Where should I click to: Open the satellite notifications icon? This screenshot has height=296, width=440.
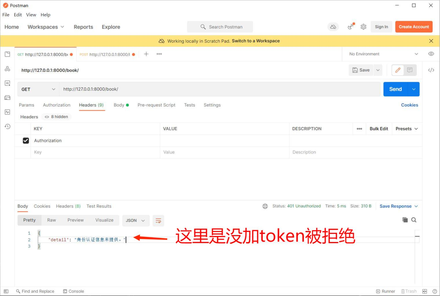(351, 27)
